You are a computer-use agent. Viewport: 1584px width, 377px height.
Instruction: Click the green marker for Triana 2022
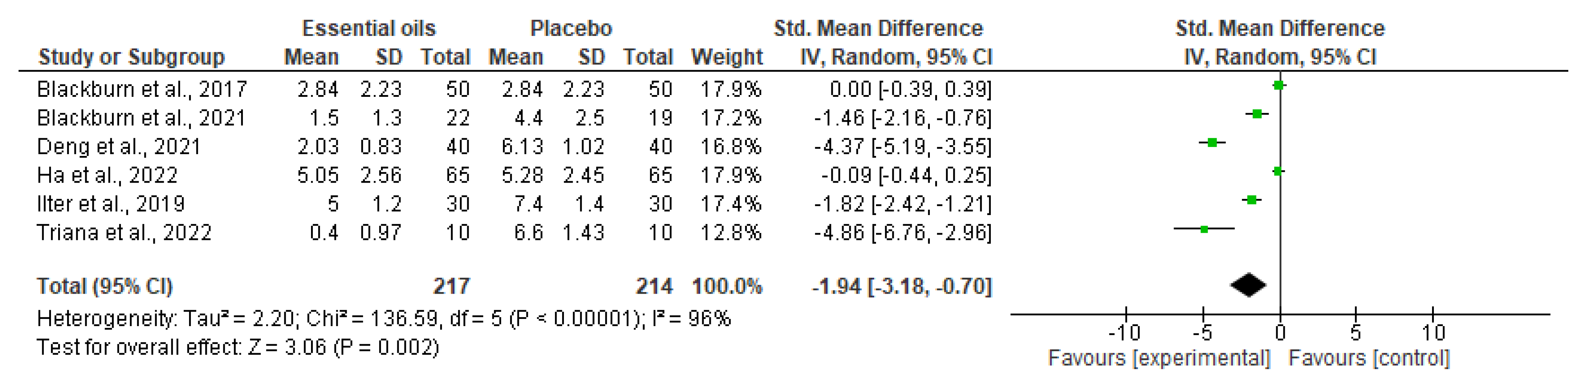[1204, 229]
